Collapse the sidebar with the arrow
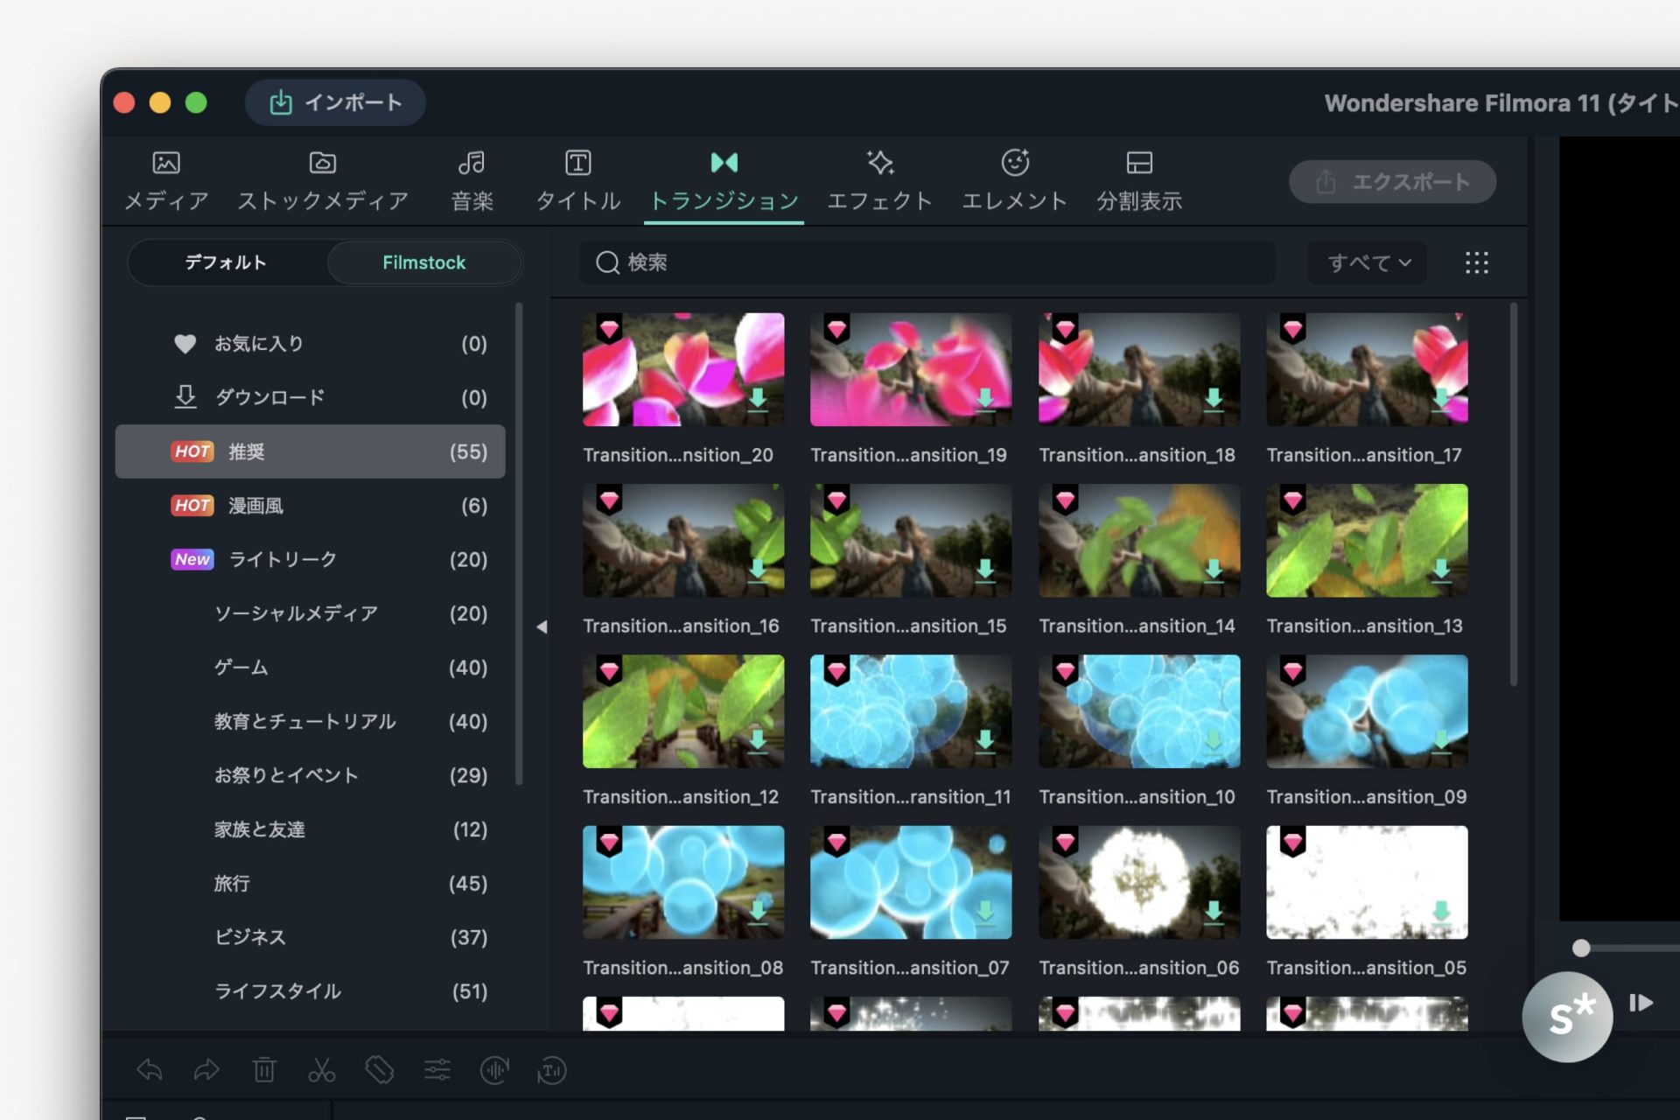1680x1120 pixels. click(542, 626)
